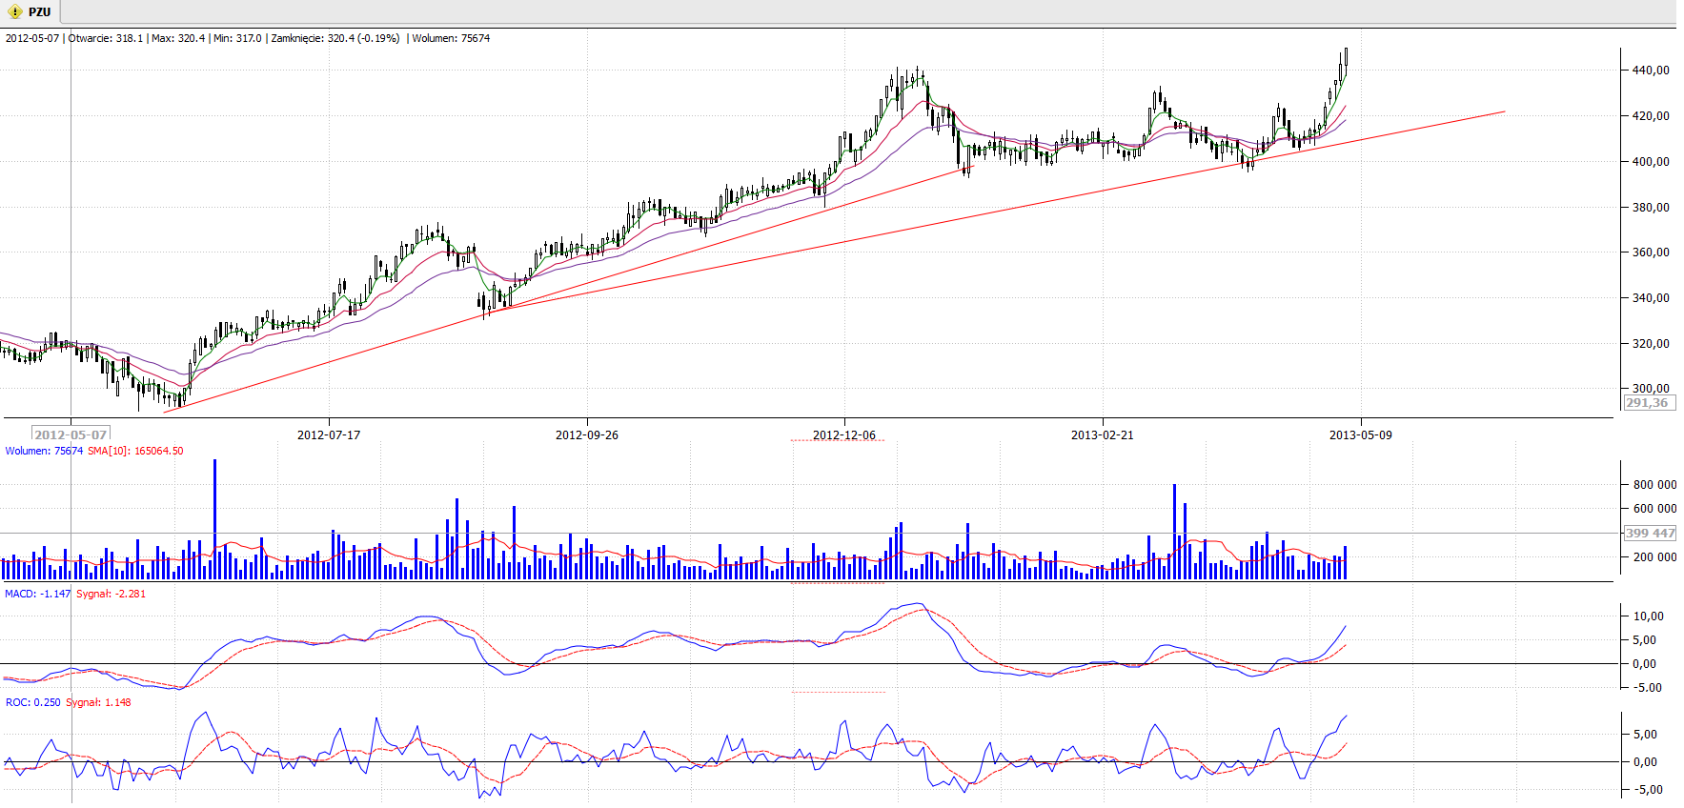Click the Wolumen: 75674 indicator label

tap(44, 451)
